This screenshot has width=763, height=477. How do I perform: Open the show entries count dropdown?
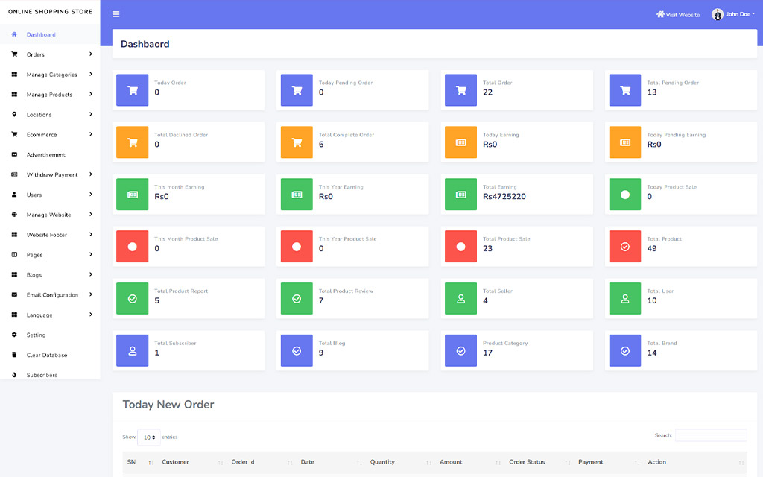pyautogui.click(x=148, y=437)
